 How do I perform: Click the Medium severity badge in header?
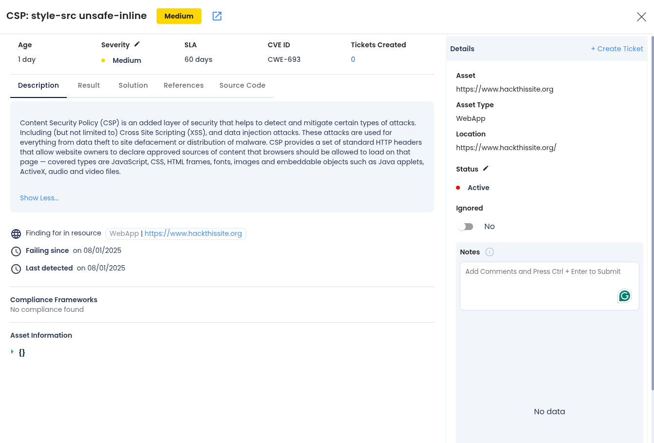[x=179, y=16]
